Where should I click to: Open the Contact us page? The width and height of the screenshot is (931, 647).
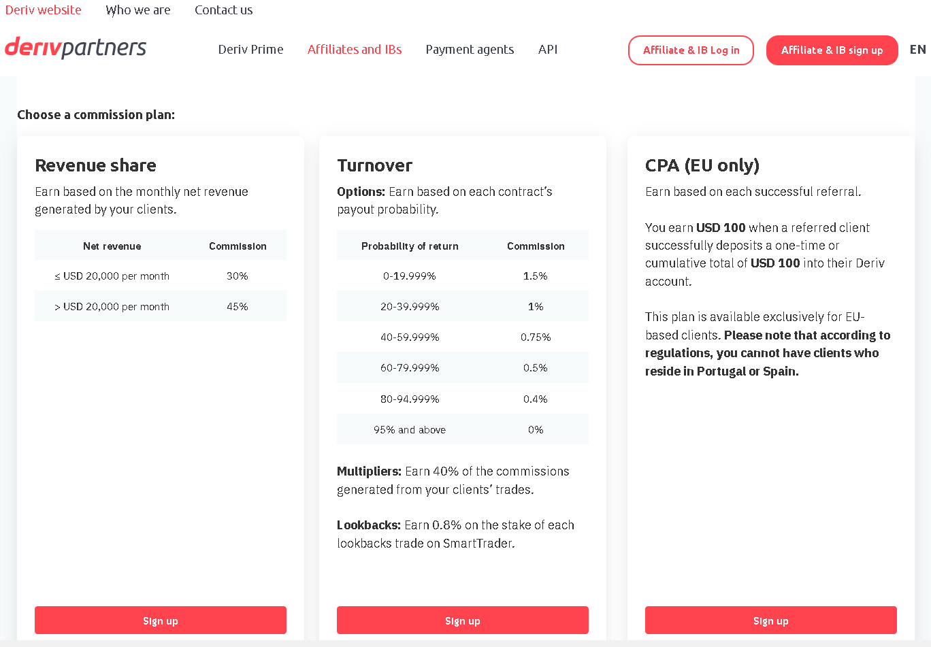click(223, 10)
